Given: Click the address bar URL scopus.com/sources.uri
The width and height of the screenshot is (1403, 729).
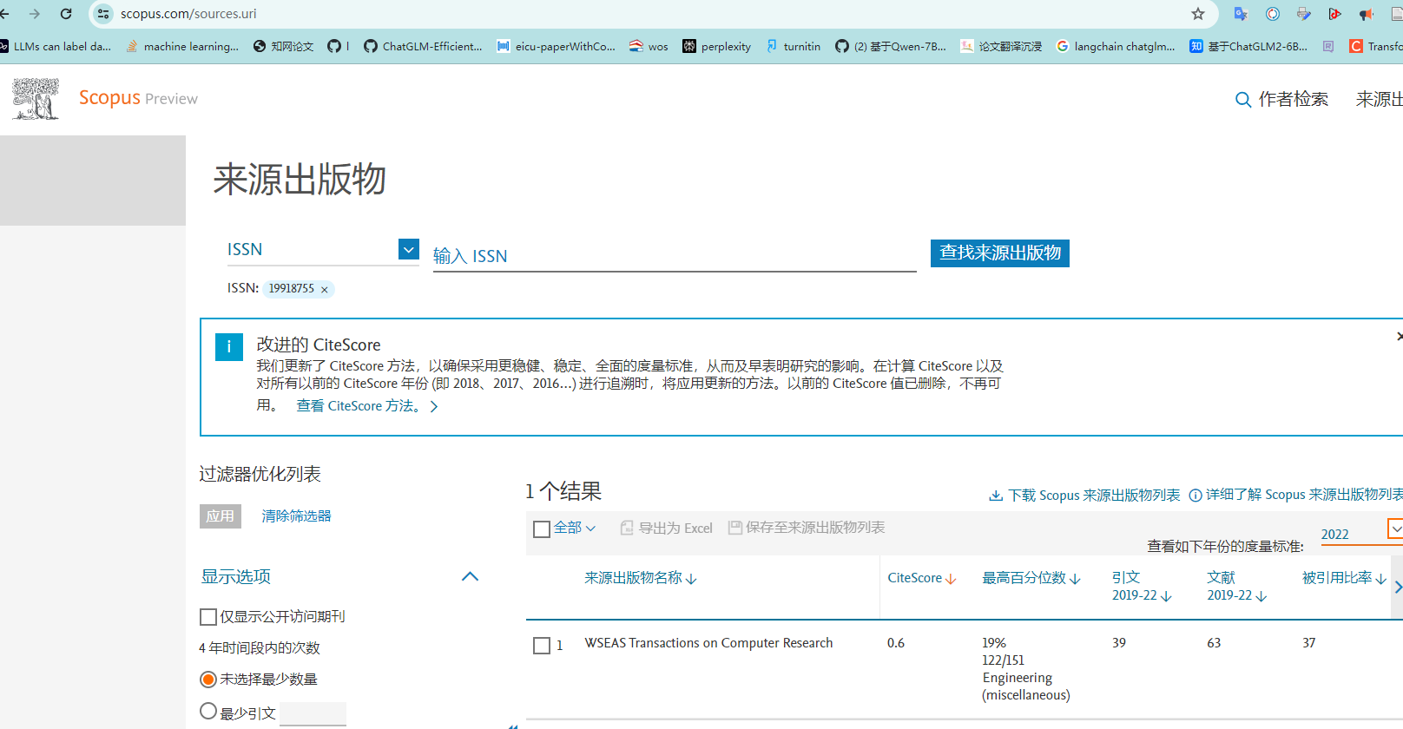Looking at the screenshot, I should click(188, 14).
